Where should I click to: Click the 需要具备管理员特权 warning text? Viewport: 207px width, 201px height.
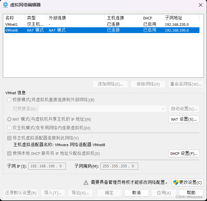[x=129, y=182]
